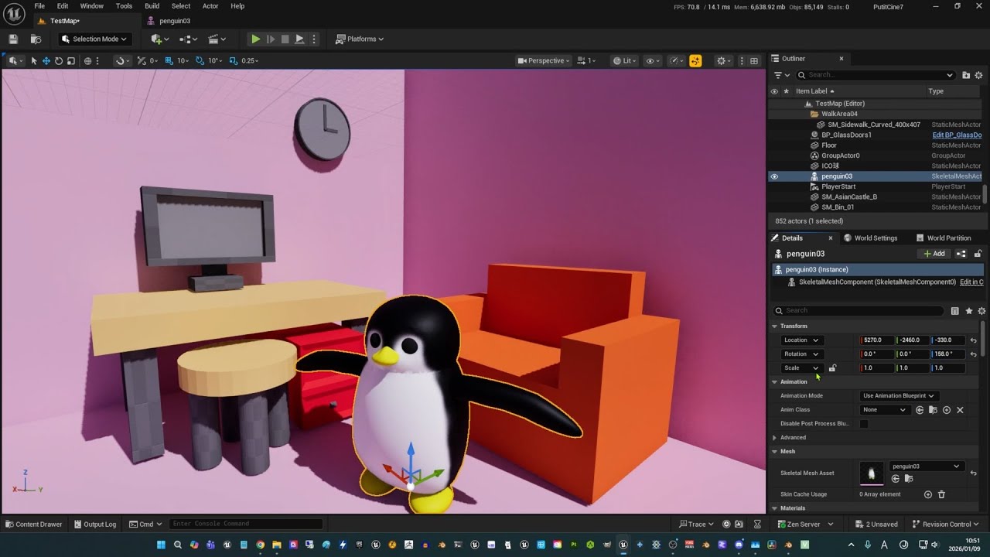Save the current level with the floppy disk icon
Screen dimensions: 990x557
coord(13,39)
